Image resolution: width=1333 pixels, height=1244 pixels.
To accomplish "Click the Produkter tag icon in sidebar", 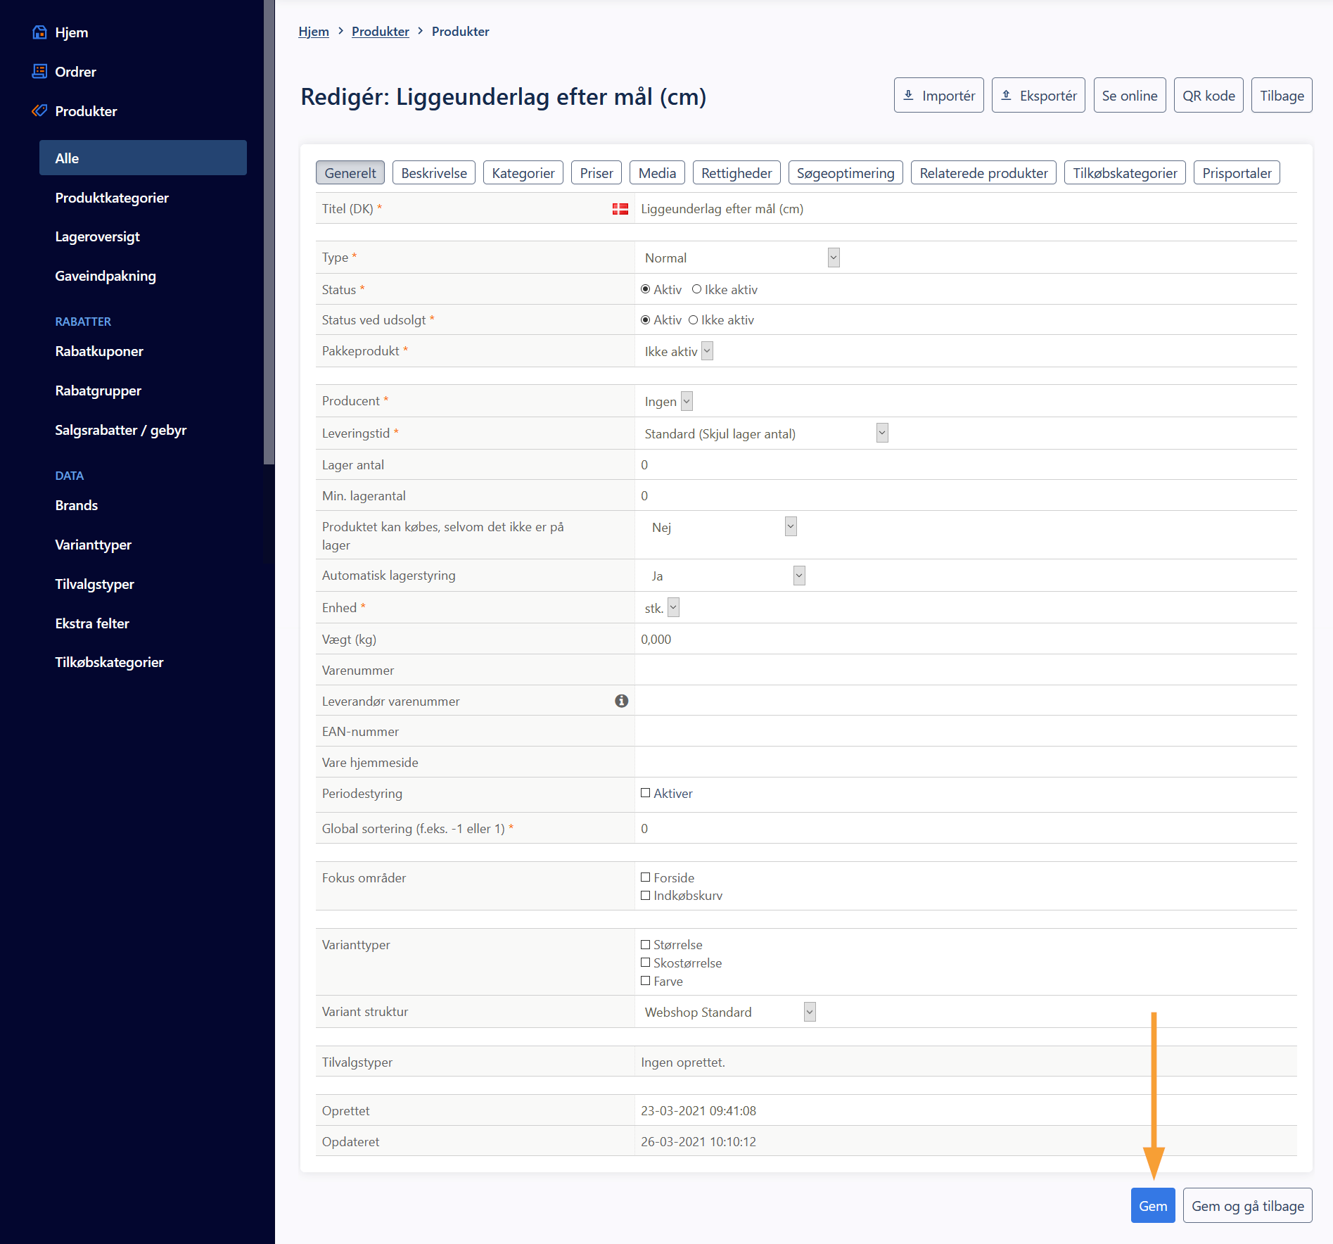I will point(39,110).
